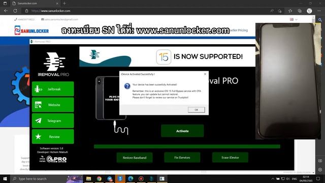Open the red recorder taskbar icon
This screenshot has height=183, width=325.
click(x=141, y=178)
